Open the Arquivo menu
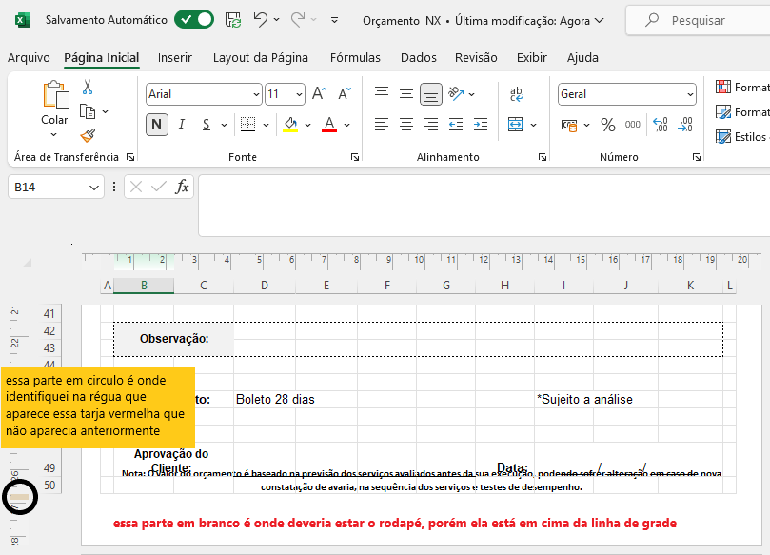The height and width of the screenshot is (555, 770). click(29, 58)
